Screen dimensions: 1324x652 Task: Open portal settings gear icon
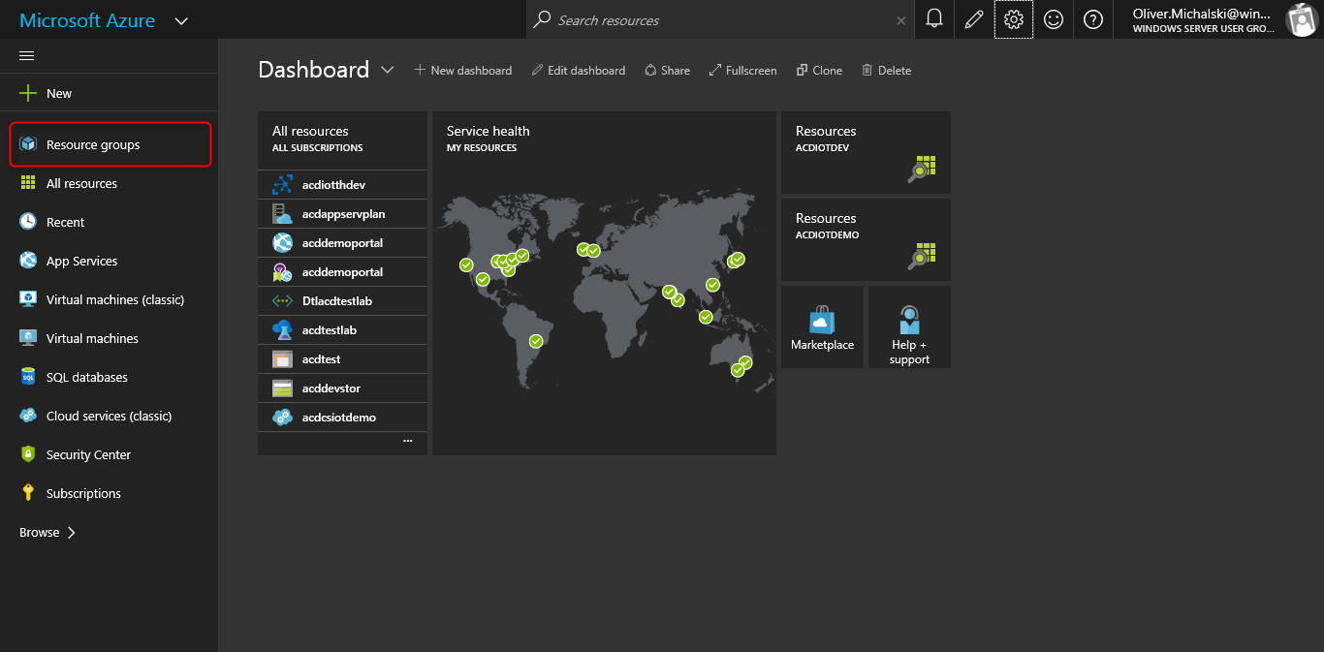pos(1014,19)
